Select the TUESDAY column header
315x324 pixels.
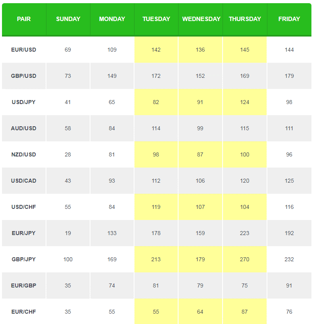click(x=156, y=19)
